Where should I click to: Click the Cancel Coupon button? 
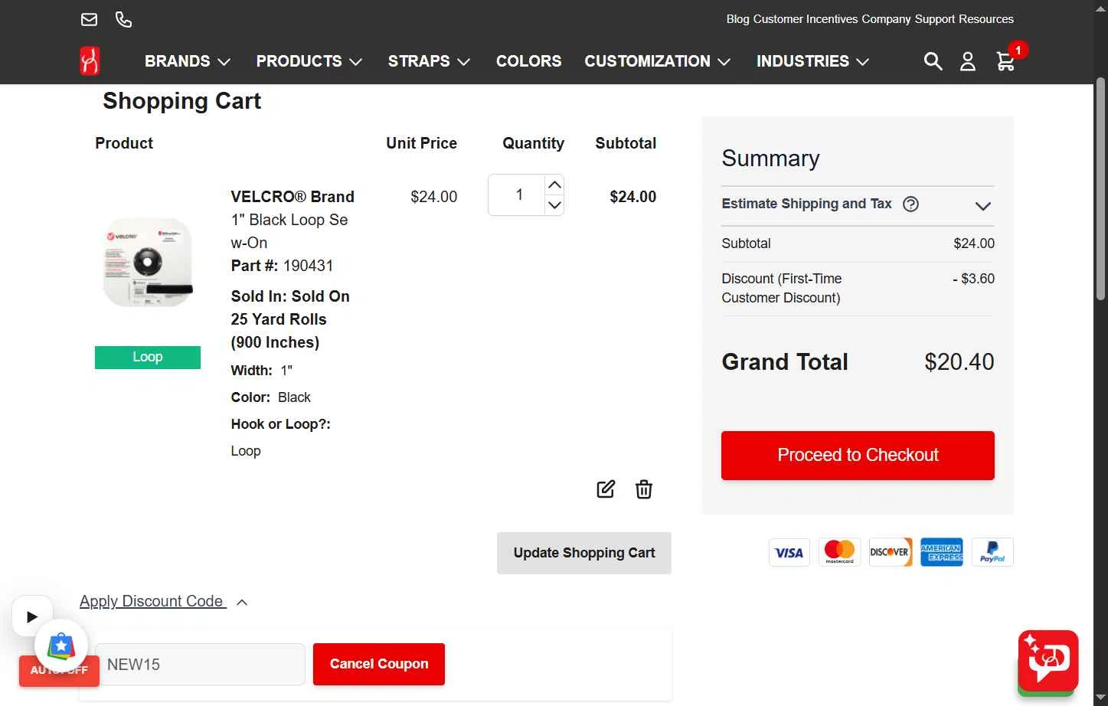tap(379, 664)
